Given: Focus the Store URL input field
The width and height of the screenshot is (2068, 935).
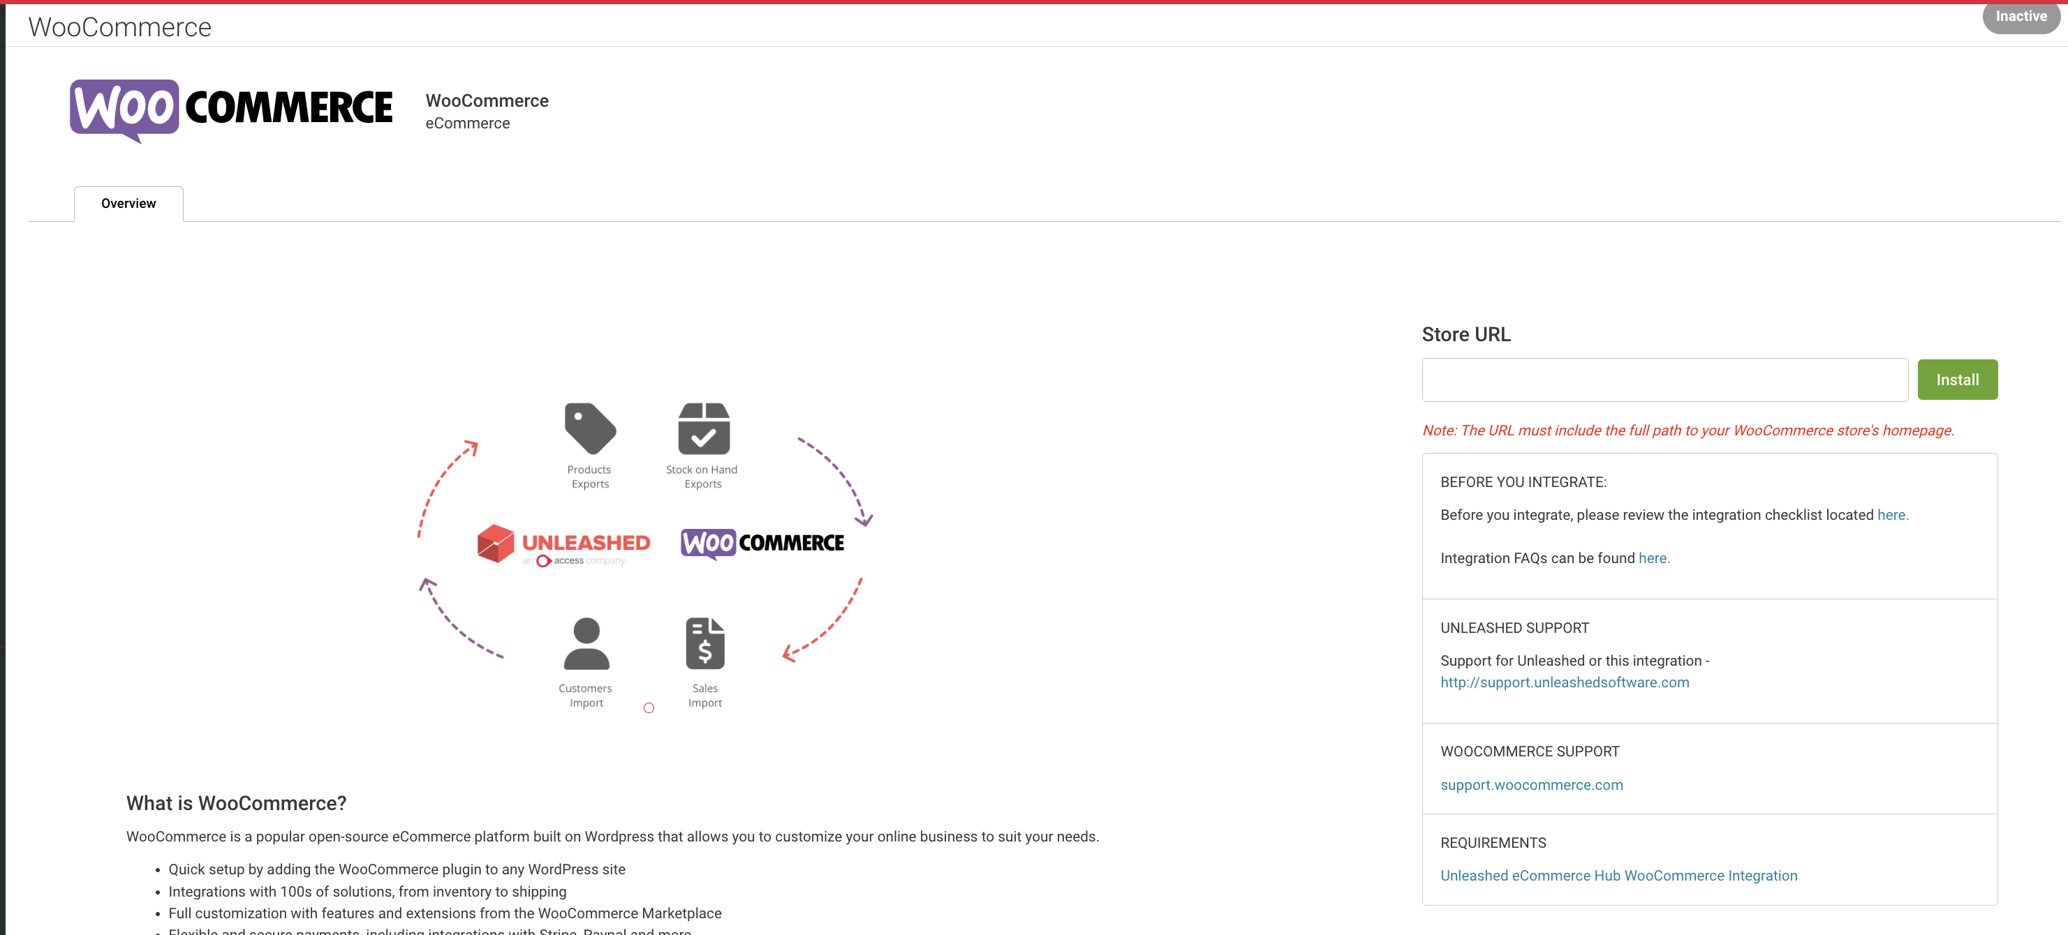Looking at the screenshot, I should click(x=1664, y=380).
